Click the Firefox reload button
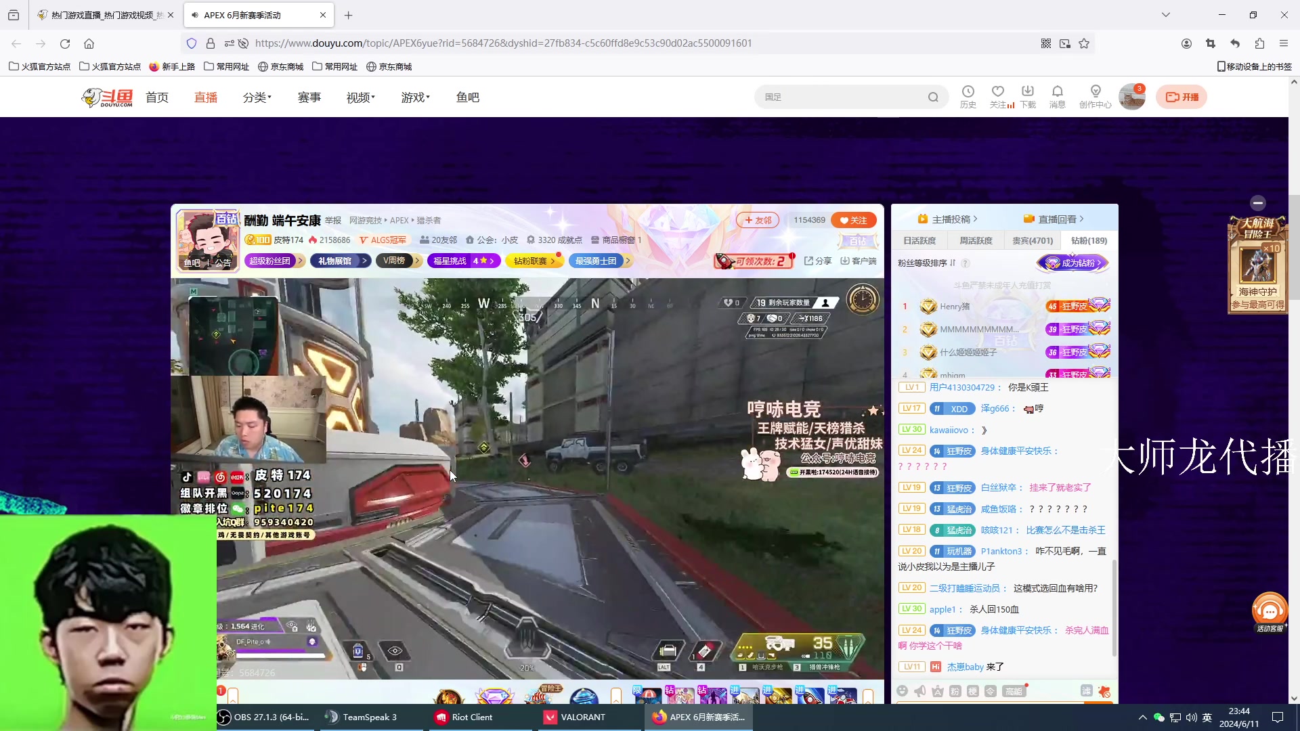The width and height of the screenshot is (1300, 731). pos(65,43)
